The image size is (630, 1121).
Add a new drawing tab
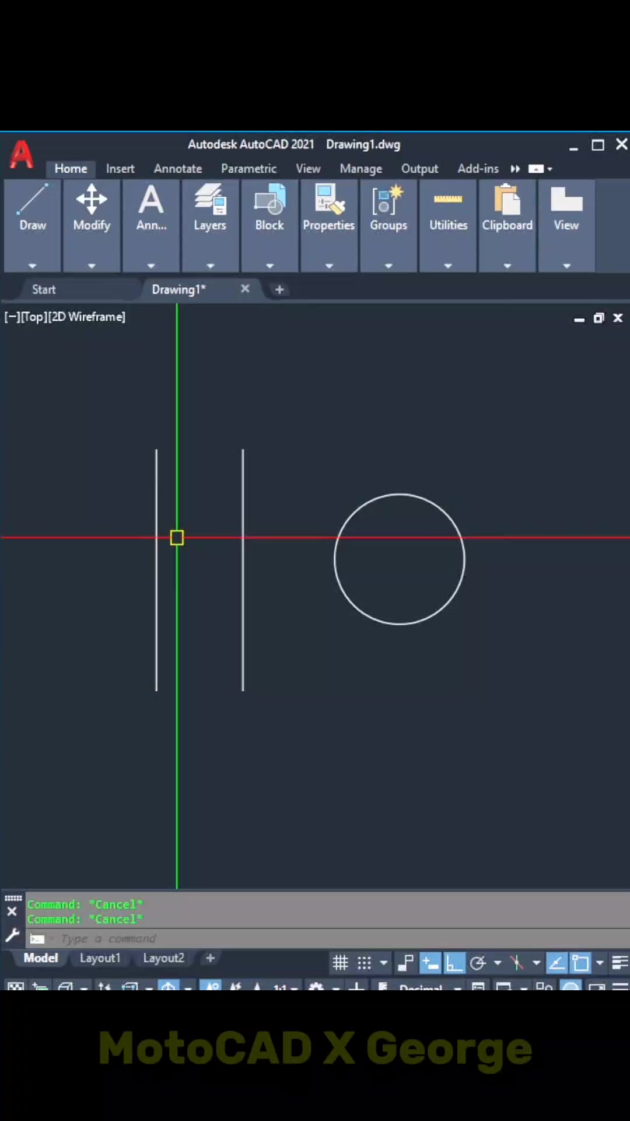point(279,290)
